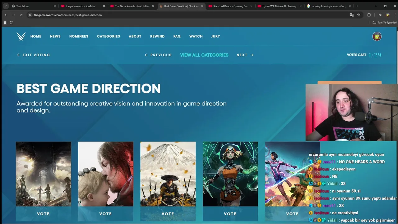Reload the page with refresh icon
This screenshot has height=224, width=398.
point(21,15)
